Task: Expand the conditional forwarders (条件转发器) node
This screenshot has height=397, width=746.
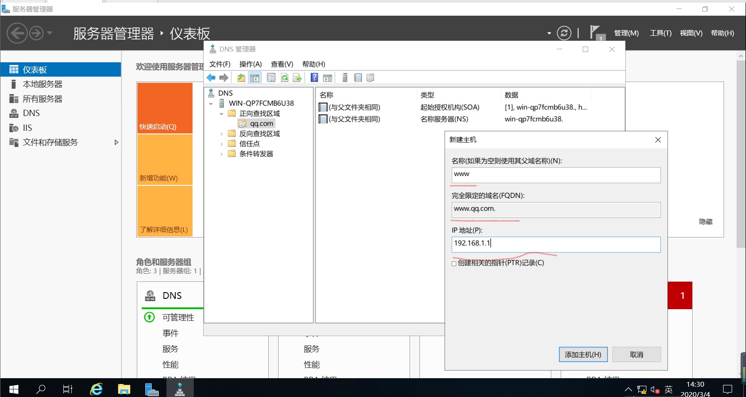Action: pos(222,154)
